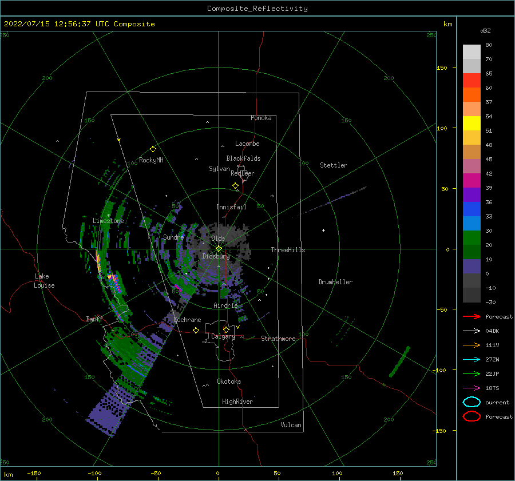The image size is (515, 481).
Task: Click the gray radial spike south of Stettler
Action: [x=328, y=202]
